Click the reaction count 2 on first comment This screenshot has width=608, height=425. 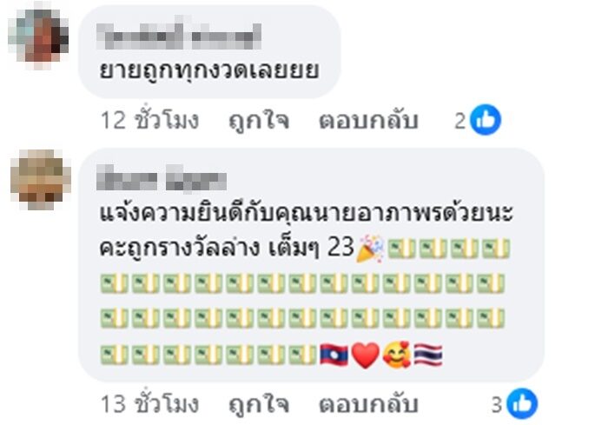click(x=459, y=121)
